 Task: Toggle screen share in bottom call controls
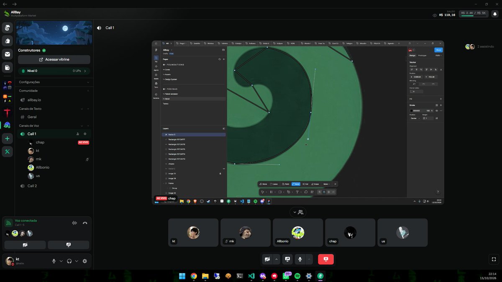pos(287,259)
